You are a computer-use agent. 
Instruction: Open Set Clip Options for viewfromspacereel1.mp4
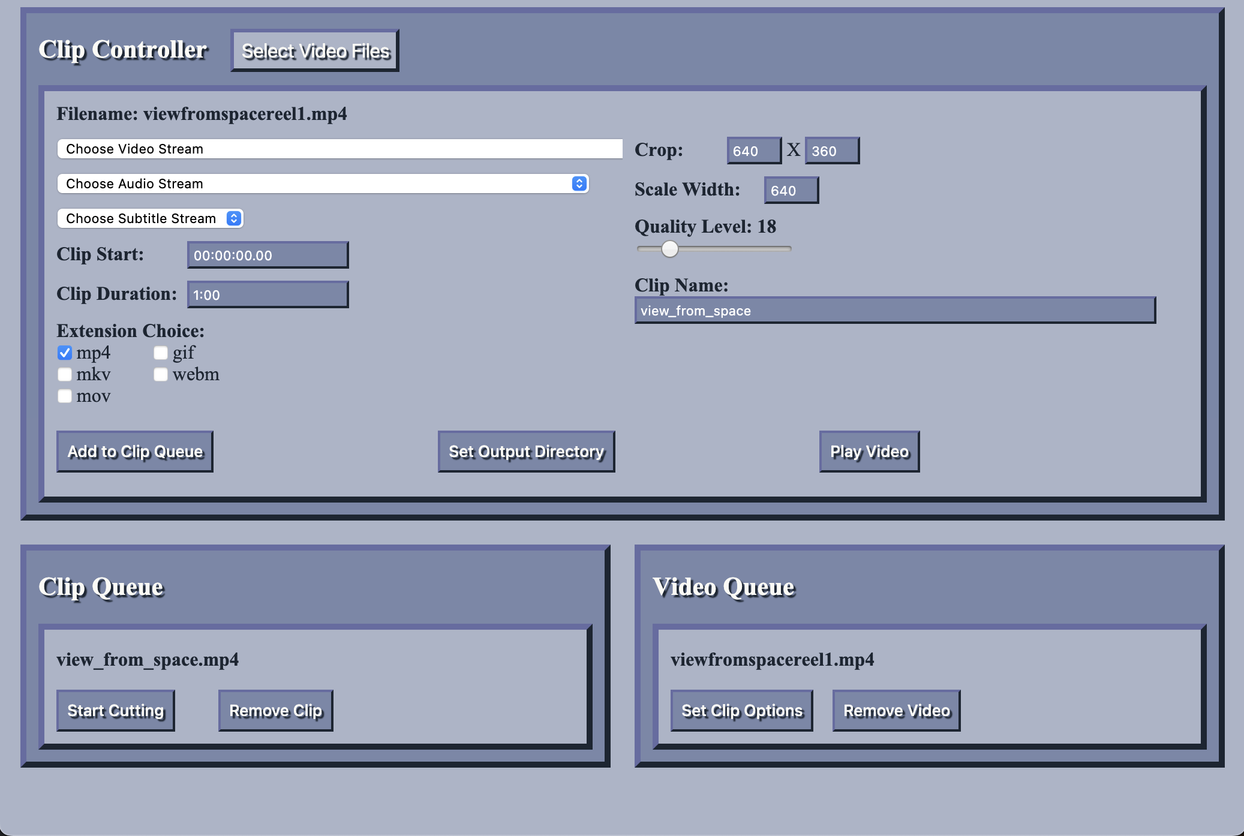click(741, 710)
